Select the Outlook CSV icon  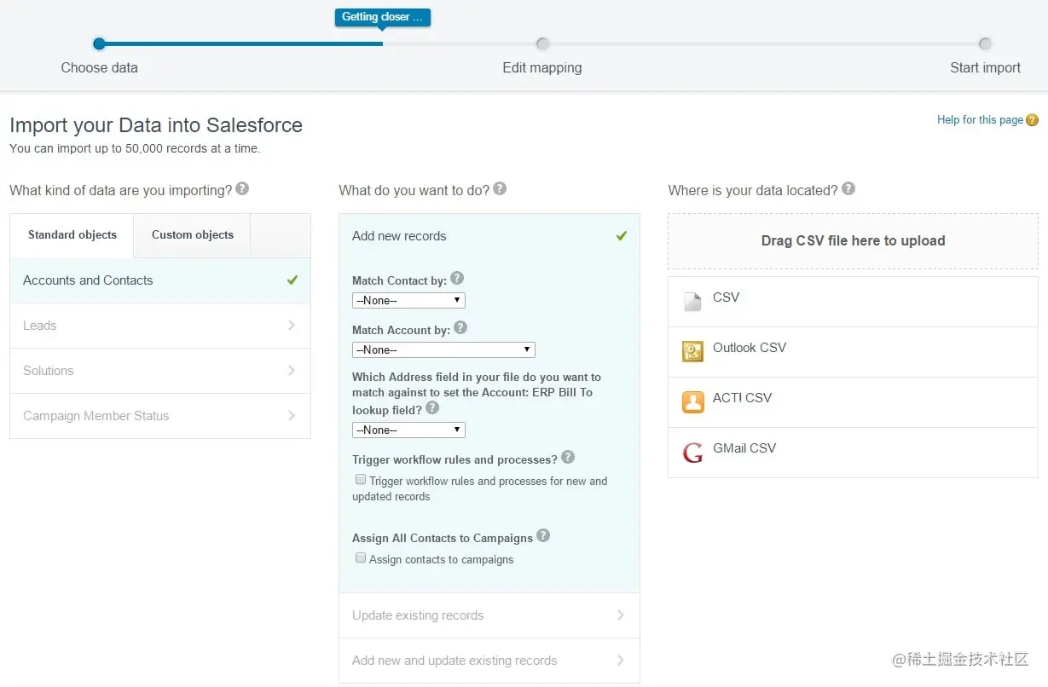tap(692, 351)
